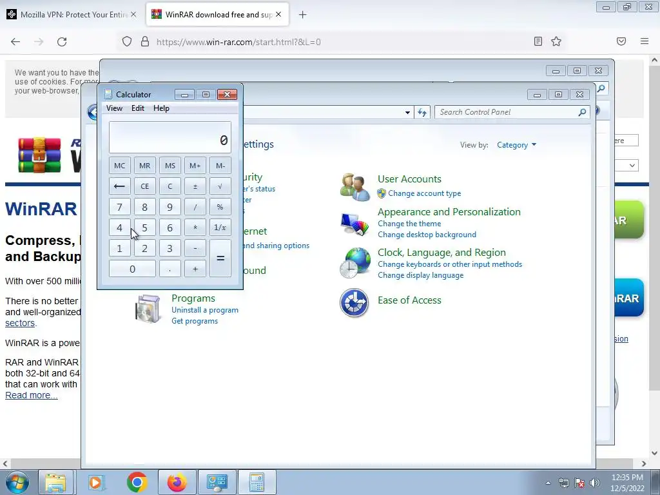The height and width of the screenshot is (495, 660).
Task: Open the Firefox hamburger menu
Action: [645, 41]
